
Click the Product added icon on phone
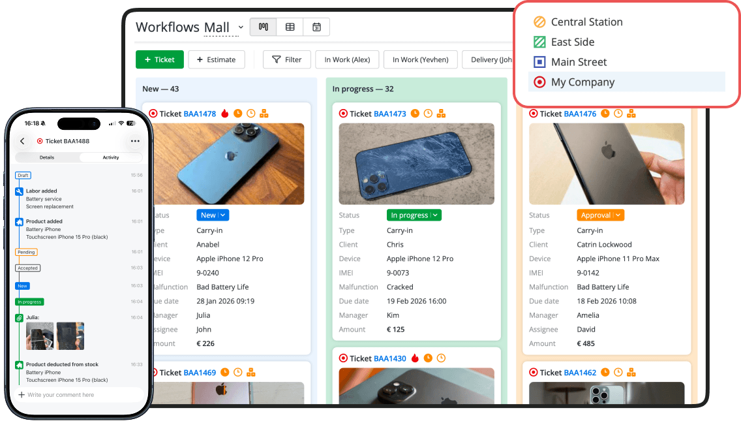[20, 222]
